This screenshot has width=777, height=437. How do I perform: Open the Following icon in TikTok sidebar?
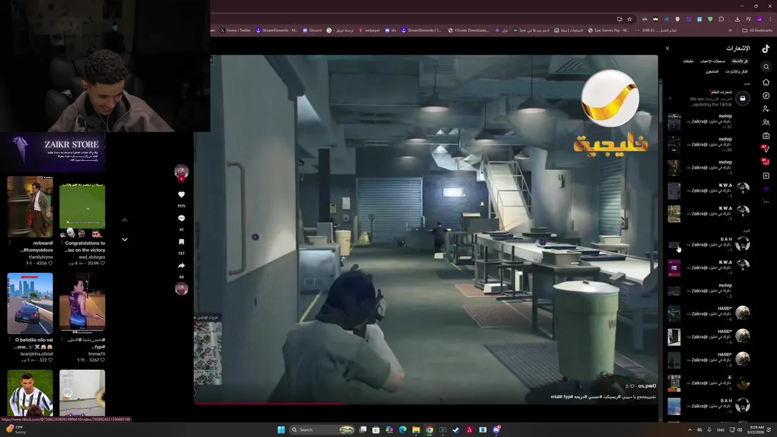tap(766, 109)
